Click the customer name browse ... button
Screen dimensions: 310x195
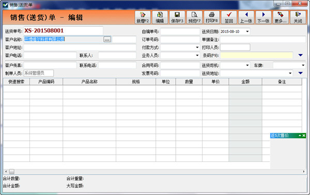tap(107, 40)
